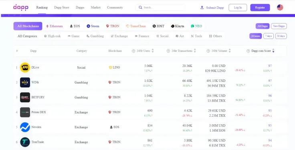Sort by 24Hr Users arrows
The image size is (295, 150).
[153, 51]
